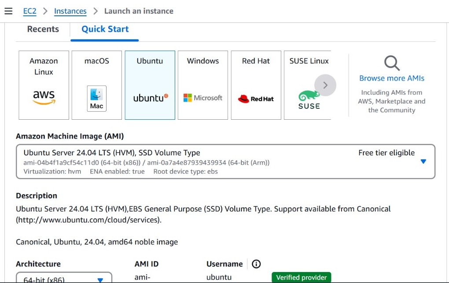Click the Including AMIs from AWS description
The width and height of the screenshot is (449, 283).
(391, 101)
